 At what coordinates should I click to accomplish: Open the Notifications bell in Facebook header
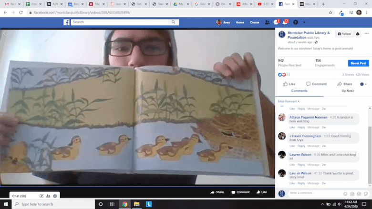click(x=285, y=22)
